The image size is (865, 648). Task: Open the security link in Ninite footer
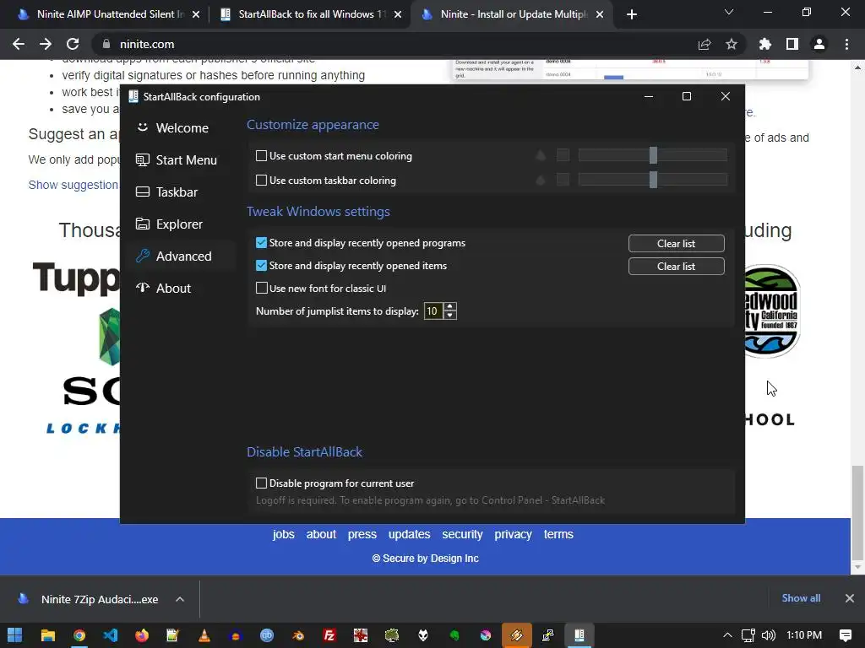point(462,534)
